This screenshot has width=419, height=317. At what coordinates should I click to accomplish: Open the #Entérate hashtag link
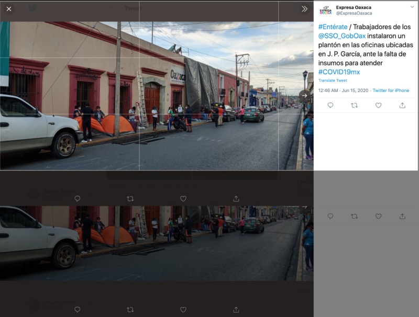coord(333,27)
